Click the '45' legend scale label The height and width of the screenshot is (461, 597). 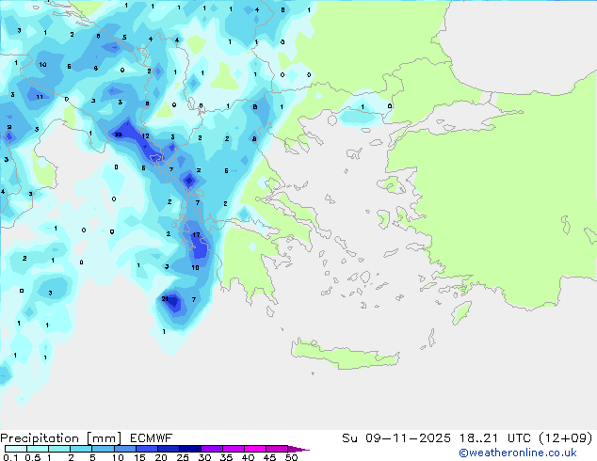coord(269,457)
